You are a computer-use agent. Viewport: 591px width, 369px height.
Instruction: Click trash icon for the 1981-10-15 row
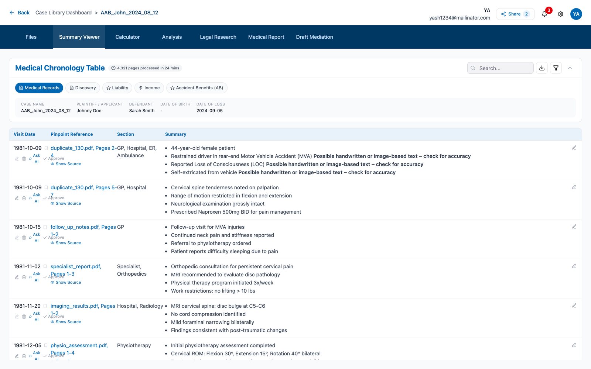tap(24, 238)
